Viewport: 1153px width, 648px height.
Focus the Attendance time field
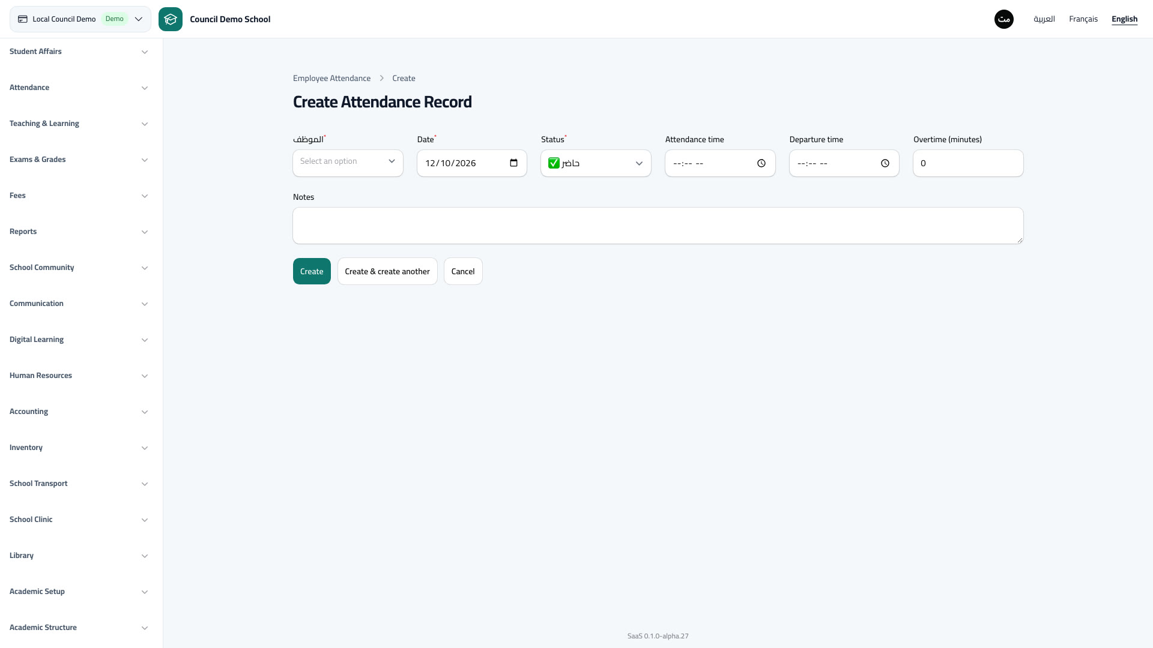[x=720, y=163]
